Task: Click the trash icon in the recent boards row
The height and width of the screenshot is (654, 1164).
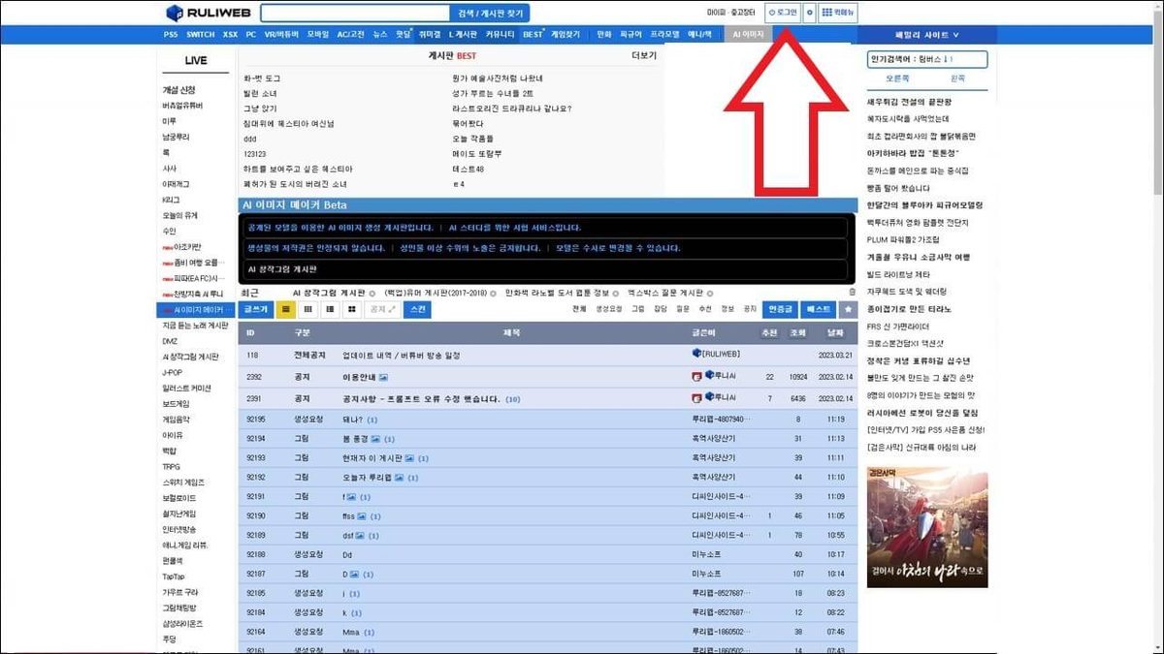Action: click(x=852, y=292)
